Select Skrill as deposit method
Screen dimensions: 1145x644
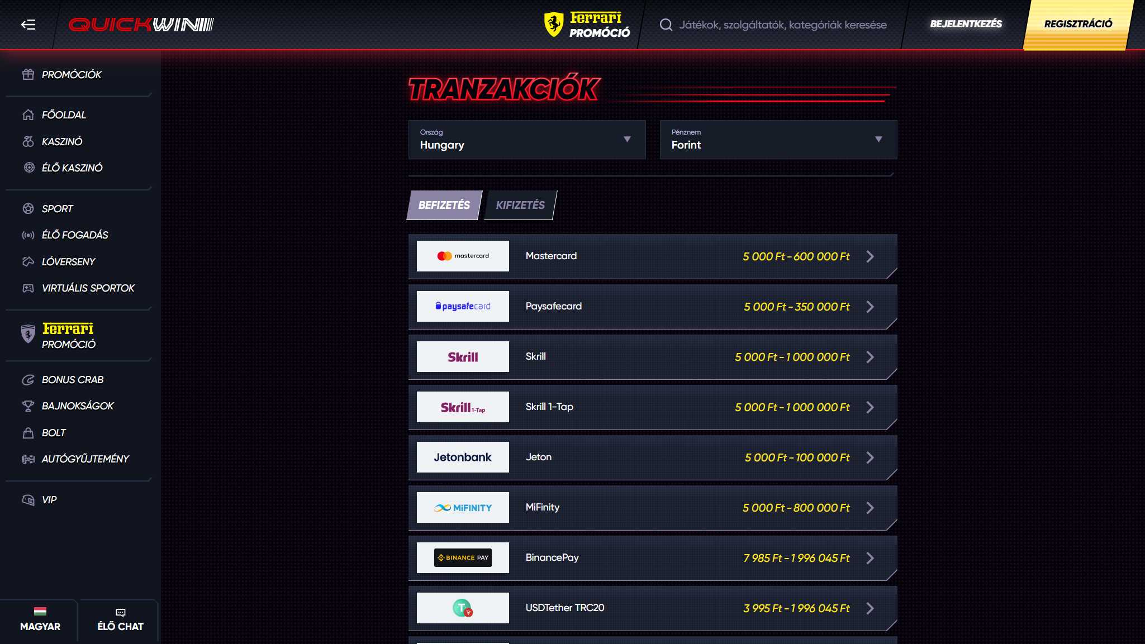point(652,356)
